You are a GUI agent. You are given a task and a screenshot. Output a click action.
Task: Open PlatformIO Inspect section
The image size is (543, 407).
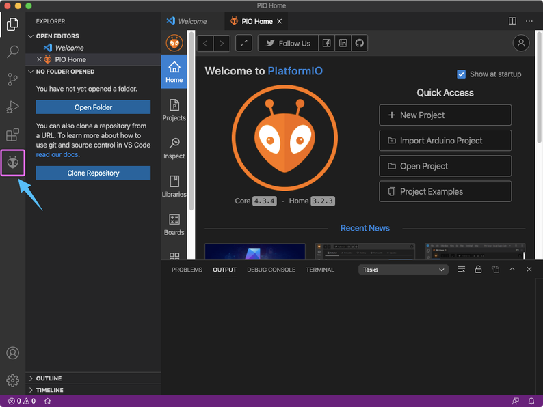pyautogui.click(x=174, y=148)
